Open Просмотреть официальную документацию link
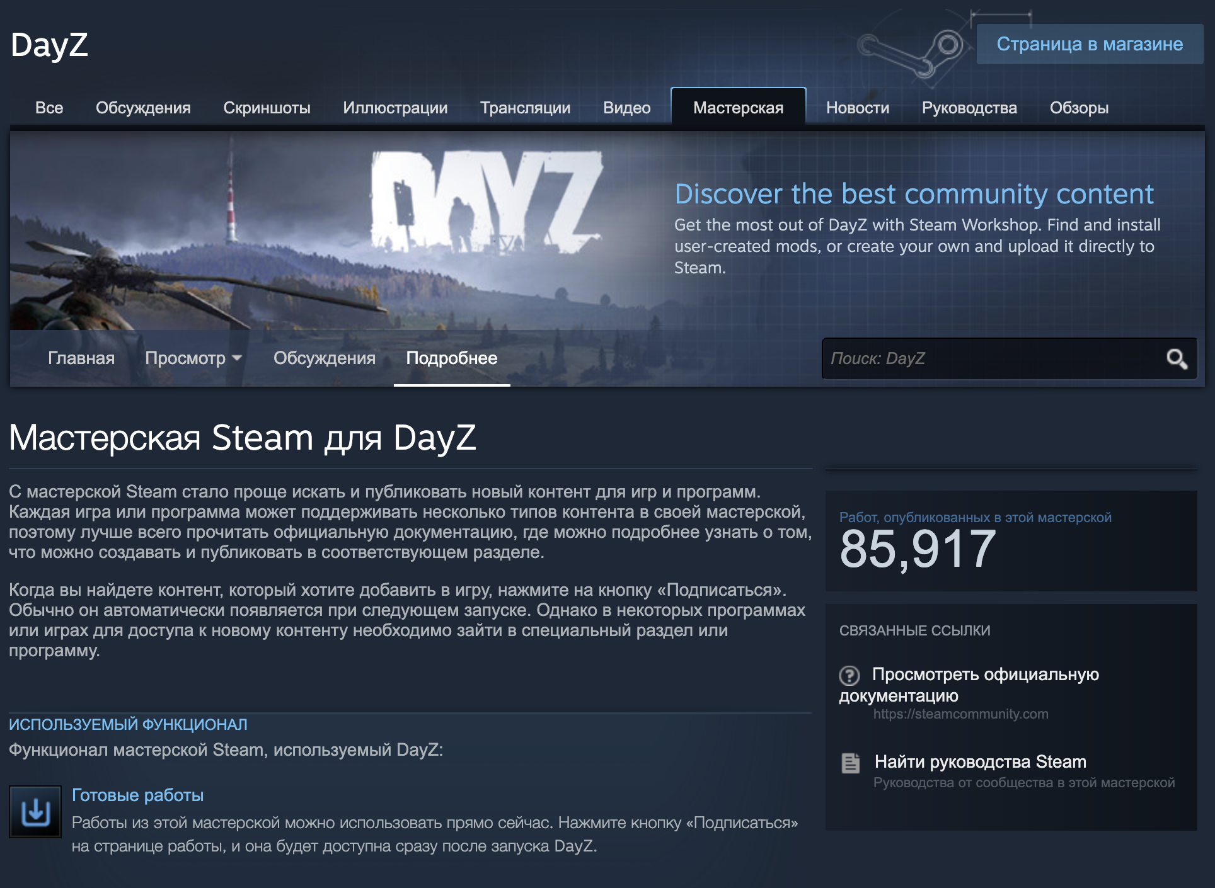 point(969,685)
